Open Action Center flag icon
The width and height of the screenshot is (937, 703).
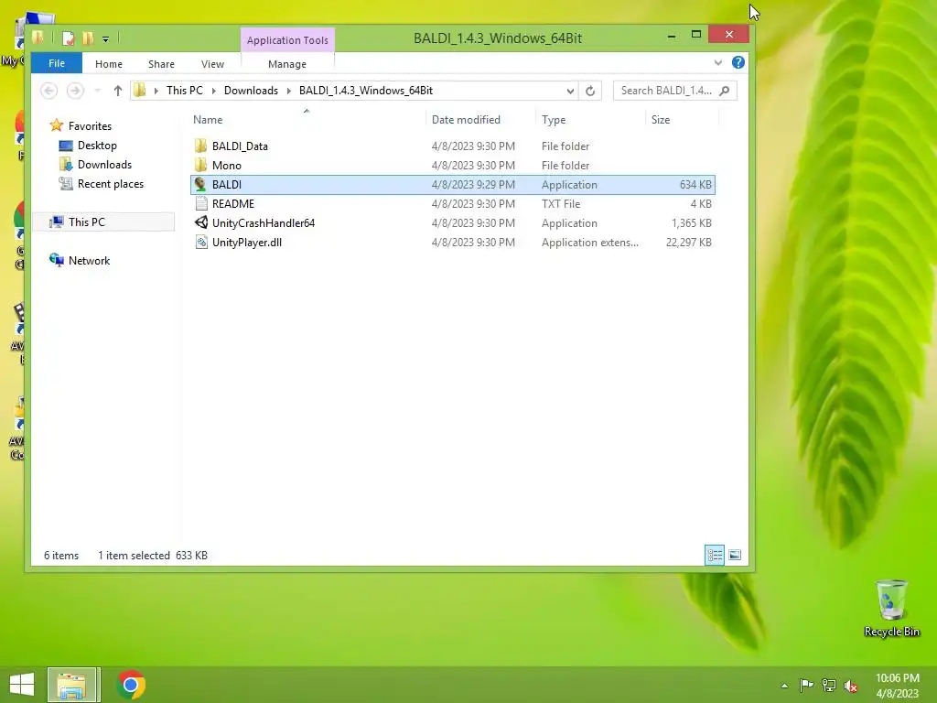(x=807, y=685)
